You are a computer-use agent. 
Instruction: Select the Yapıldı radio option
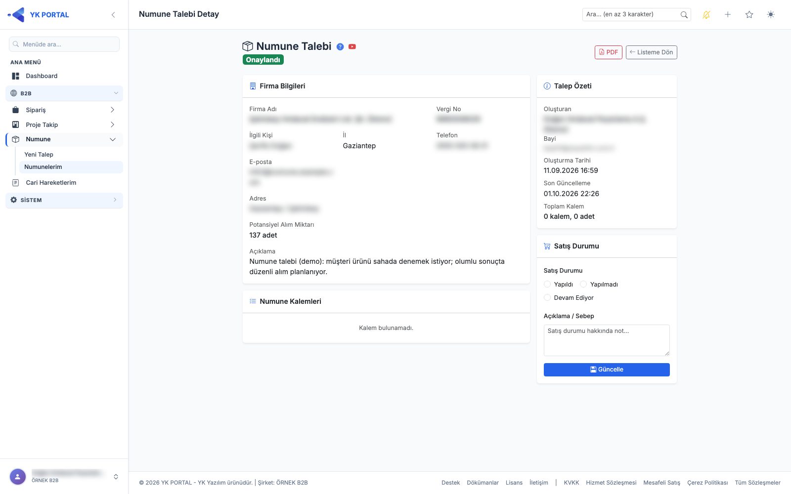[547, 284]
